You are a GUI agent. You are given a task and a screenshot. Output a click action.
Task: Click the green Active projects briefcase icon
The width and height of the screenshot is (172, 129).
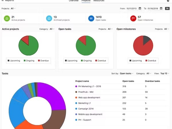(7, 18)
